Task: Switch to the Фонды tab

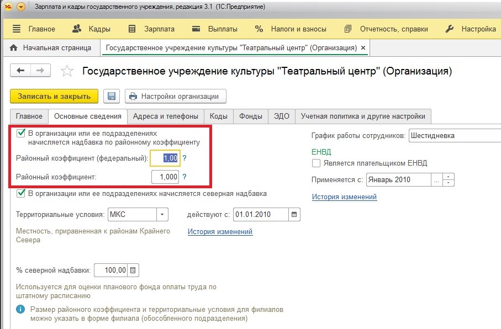Action: (251, 116)
